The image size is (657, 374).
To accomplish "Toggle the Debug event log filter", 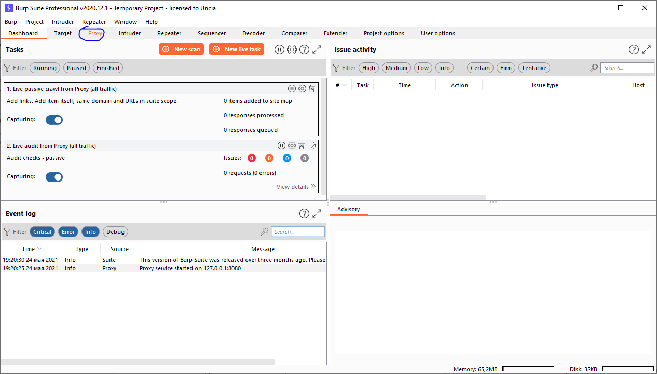I will (x=115, y=232).
